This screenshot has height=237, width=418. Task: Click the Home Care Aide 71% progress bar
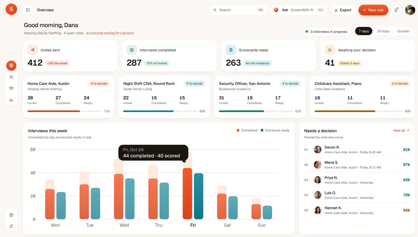65,111
